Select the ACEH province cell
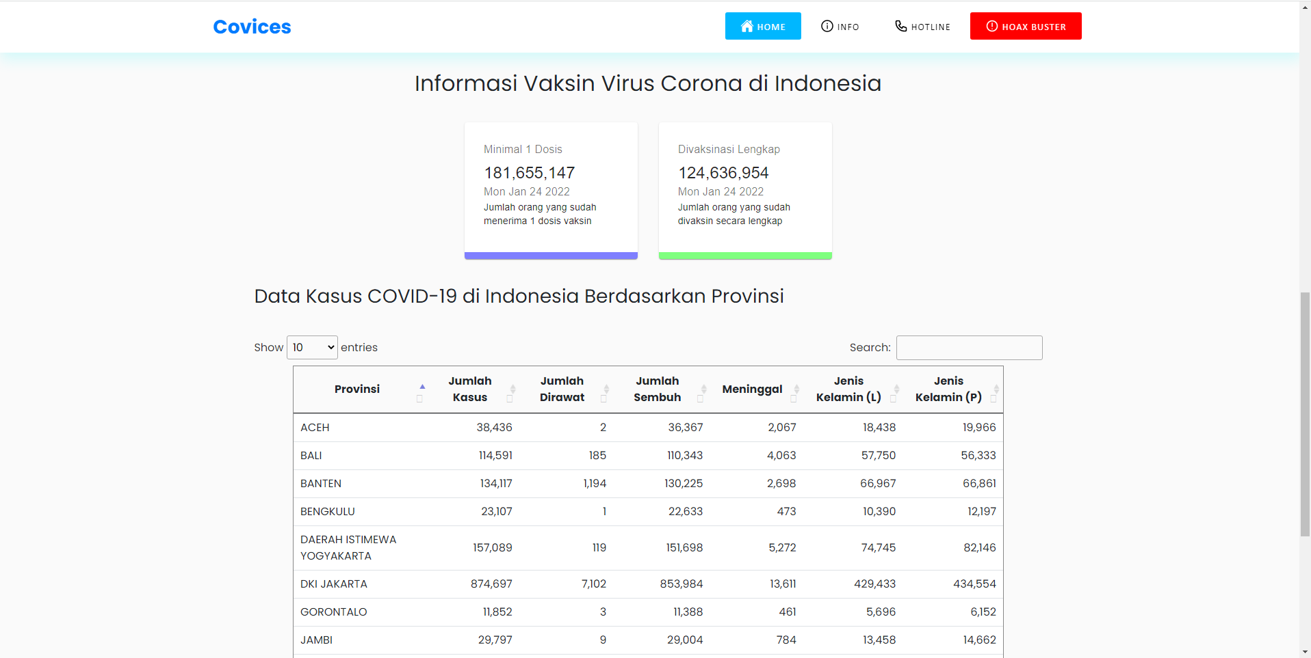 (x=362, y=428)
